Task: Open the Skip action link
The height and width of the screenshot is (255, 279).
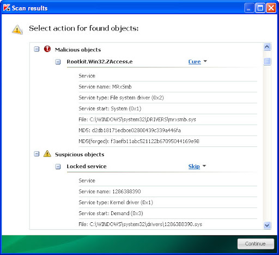Action: click(194, 167)
